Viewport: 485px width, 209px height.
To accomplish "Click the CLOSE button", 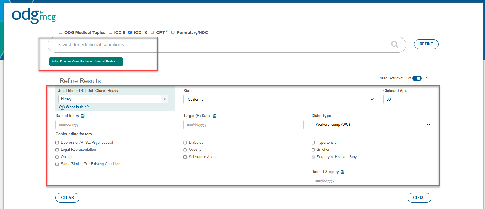I will tap(419, 198).
